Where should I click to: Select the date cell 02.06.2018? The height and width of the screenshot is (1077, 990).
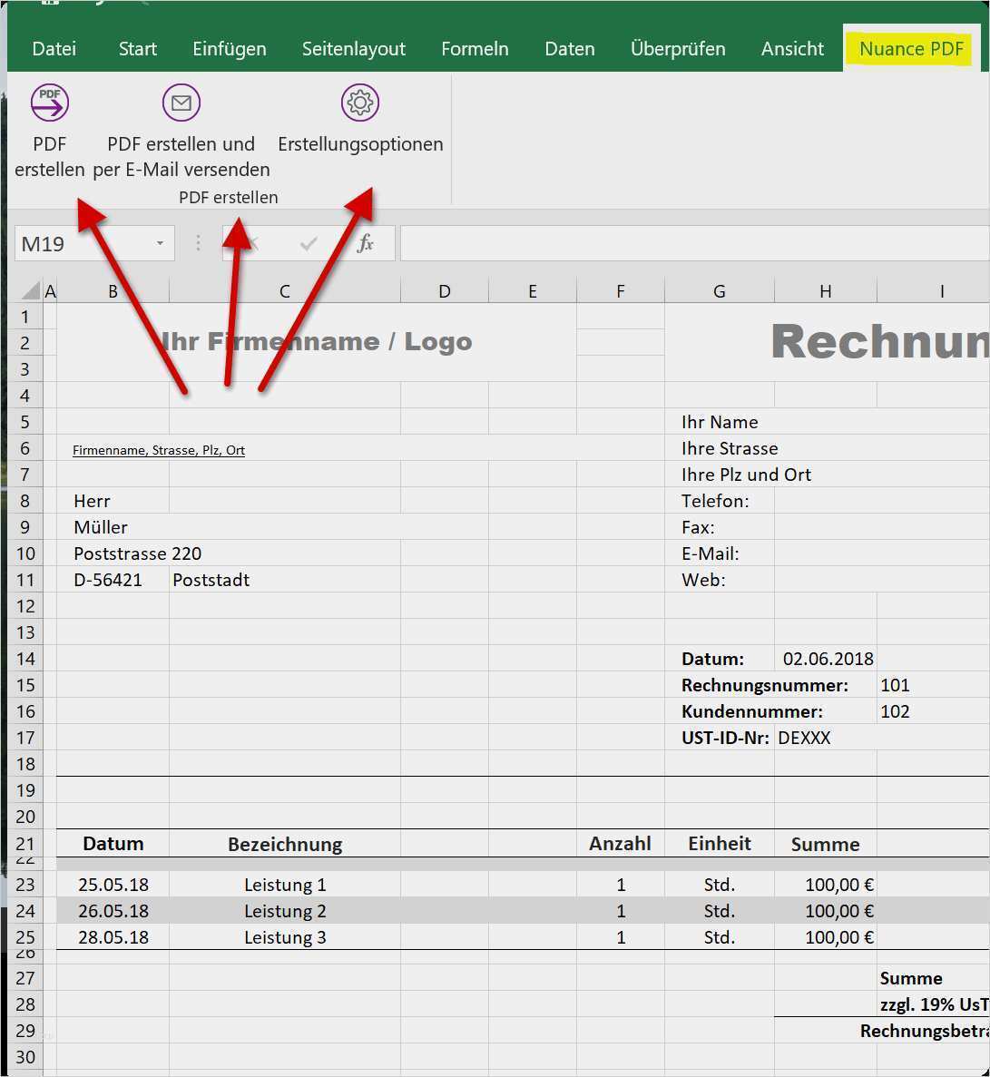click(828, 659)
